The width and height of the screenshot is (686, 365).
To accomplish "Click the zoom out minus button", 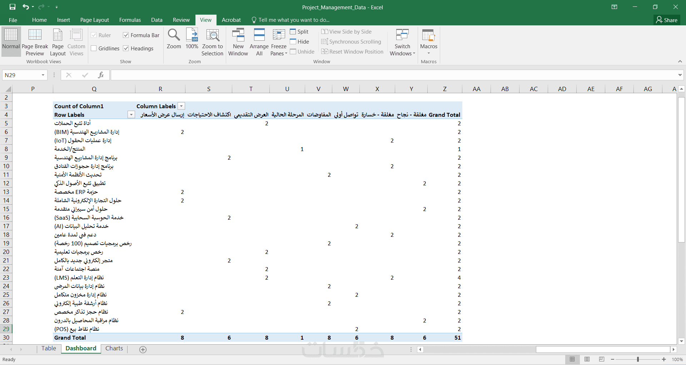I will [613, 359].
